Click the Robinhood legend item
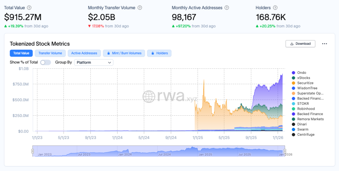Screen dimensions: 339x171 point(306,109)
